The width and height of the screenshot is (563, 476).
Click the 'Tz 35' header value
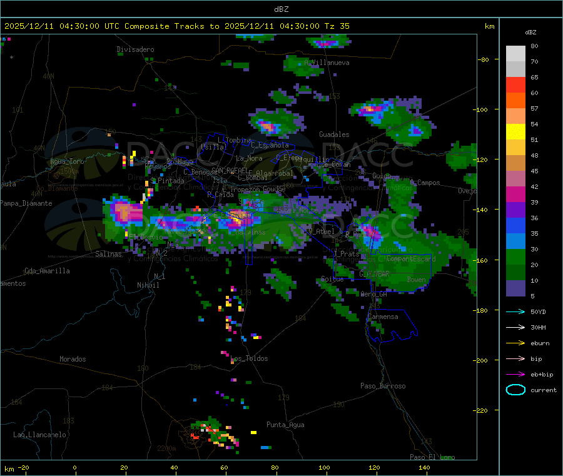337,26
